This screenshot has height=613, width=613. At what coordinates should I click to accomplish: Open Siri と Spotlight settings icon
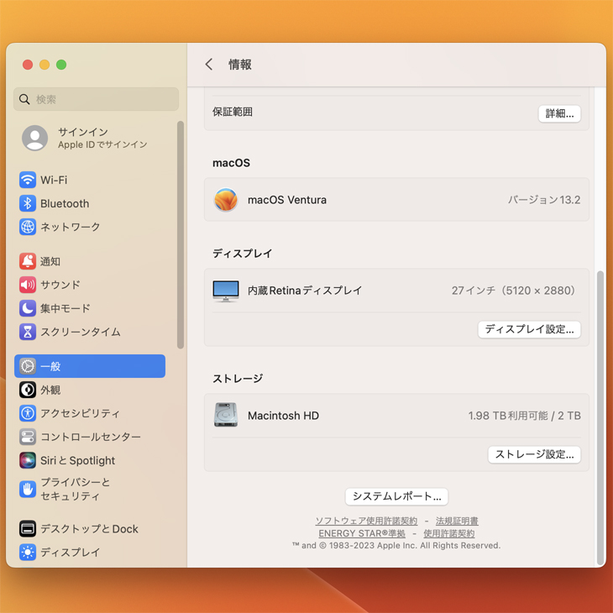coord(28,461)
